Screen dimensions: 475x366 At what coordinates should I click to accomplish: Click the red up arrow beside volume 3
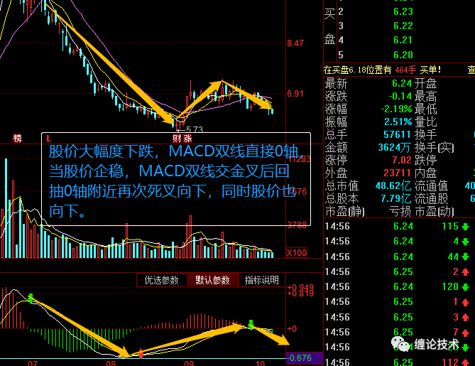click(466, 318)
